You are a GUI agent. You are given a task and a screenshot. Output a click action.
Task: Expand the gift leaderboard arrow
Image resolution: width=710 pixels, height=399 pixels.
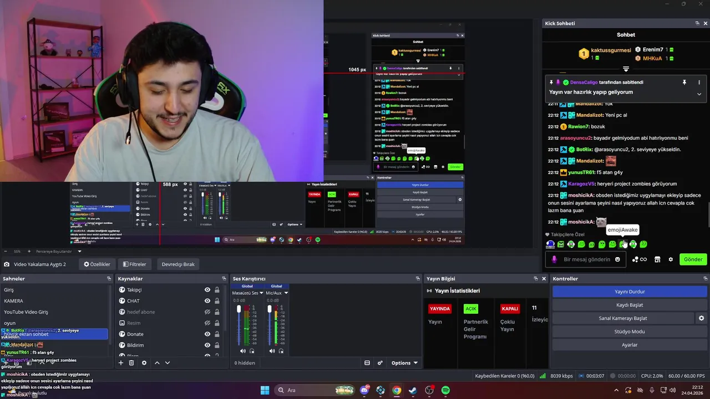626,69
